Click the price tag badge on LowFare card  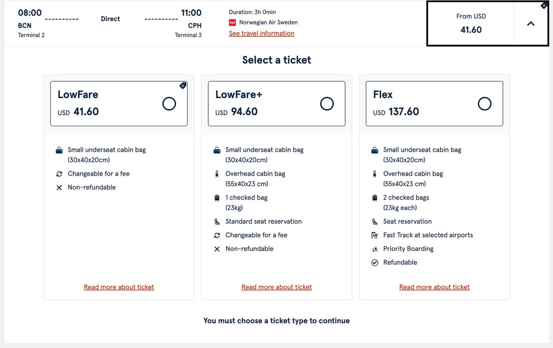182,85
